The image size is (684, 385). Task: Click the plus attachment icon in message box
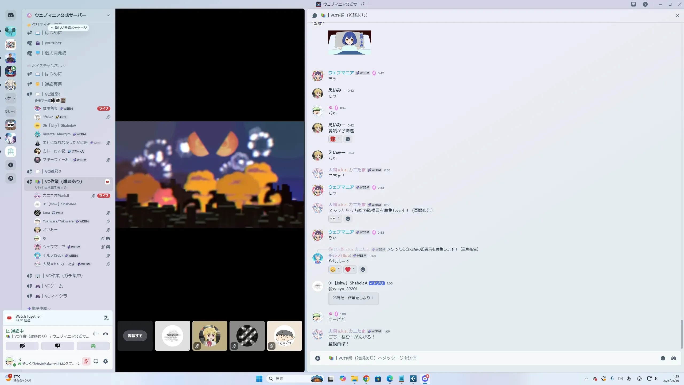click(318, 358)
